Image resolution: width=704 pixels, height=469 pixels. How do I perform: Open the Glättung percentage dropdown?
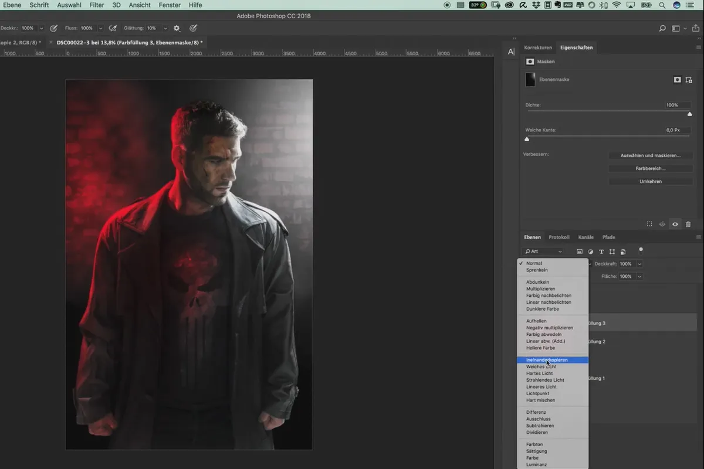click(x=166, y=28)
